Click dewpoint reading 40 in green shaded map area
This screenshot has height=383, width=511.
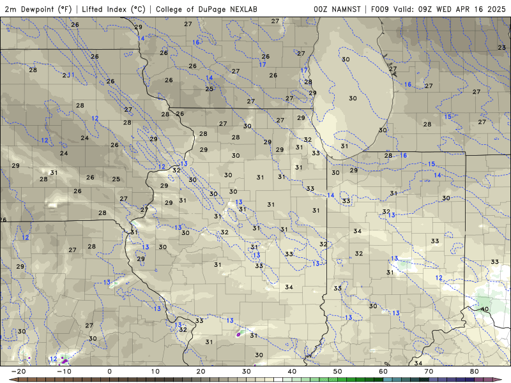pos(485,309)
